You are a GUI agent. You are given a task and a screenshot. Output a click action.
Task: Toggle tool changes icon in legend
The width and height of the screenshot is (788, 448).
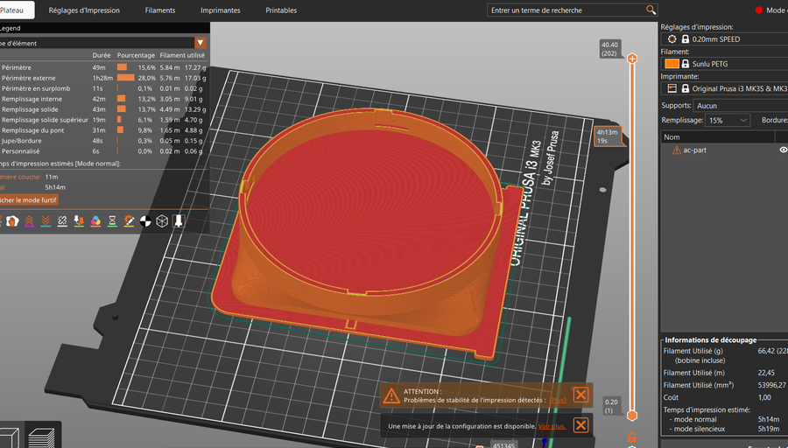click(x=79, y=221)
